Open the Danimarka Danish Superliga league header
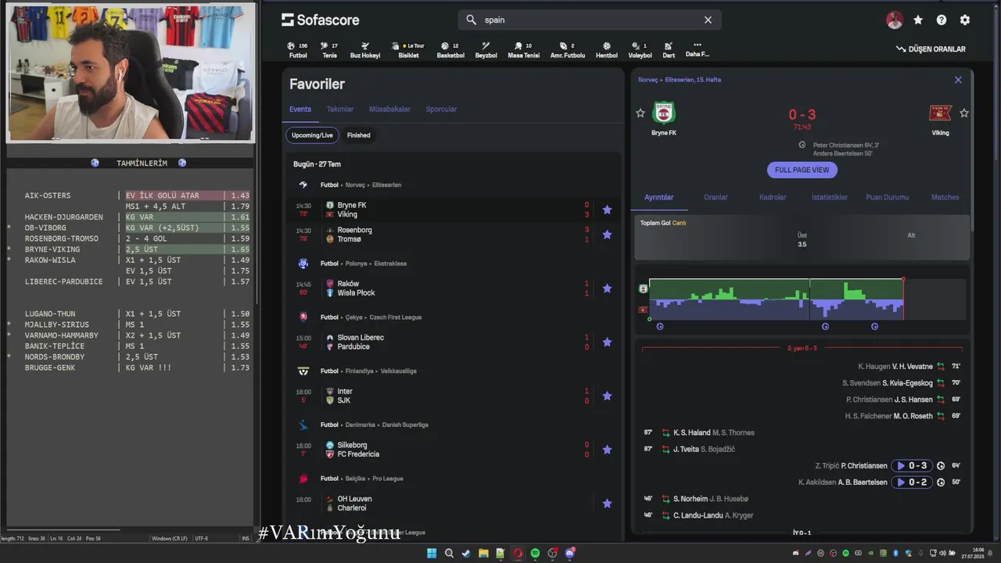1001x563 pixels. click(374, 425)
